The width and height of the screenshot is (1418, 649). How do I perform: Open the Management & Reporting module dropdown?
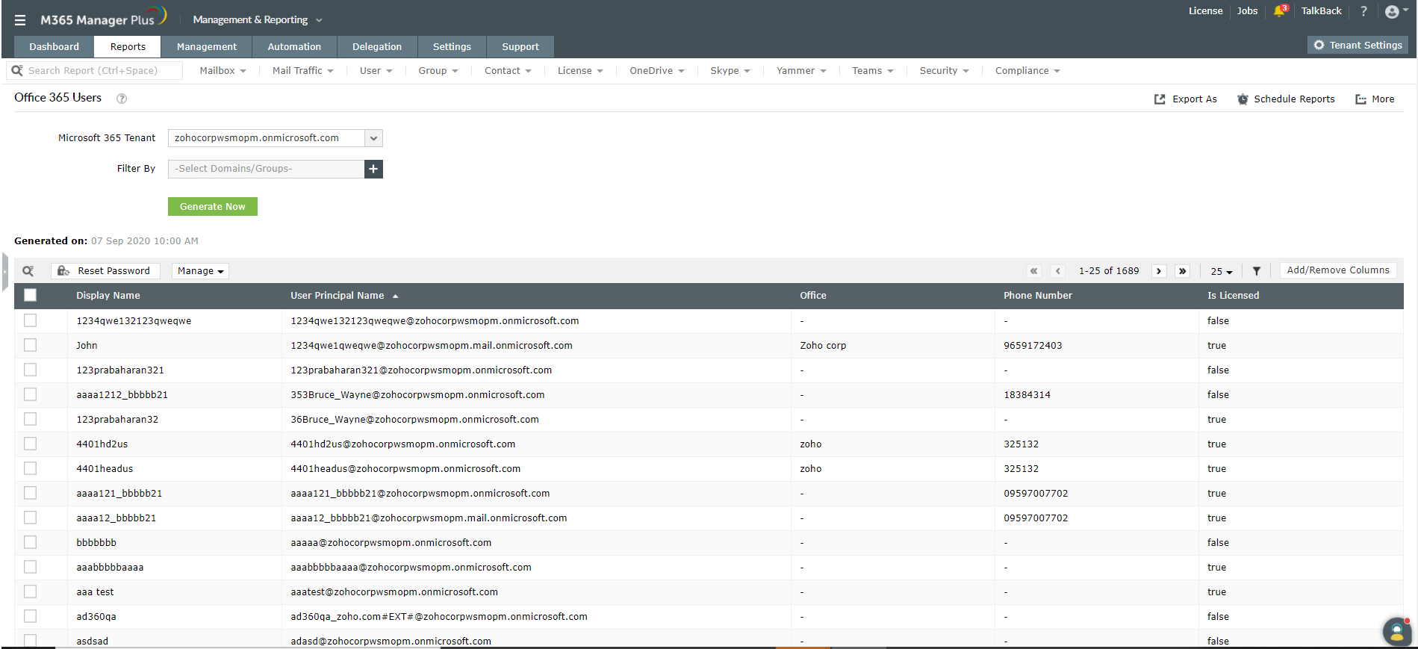point(258,20)
